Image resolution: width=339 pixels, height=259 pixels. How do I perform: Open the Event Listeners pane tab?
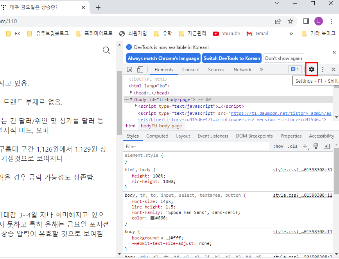point(213,136)
